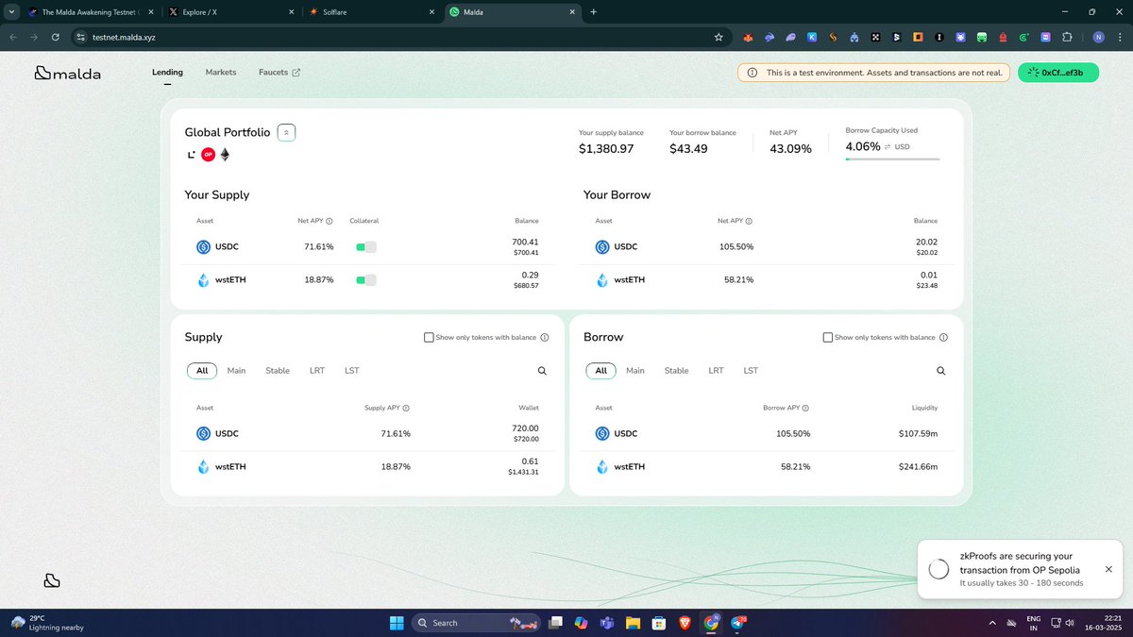Open the blue K wallet extension

812,37
